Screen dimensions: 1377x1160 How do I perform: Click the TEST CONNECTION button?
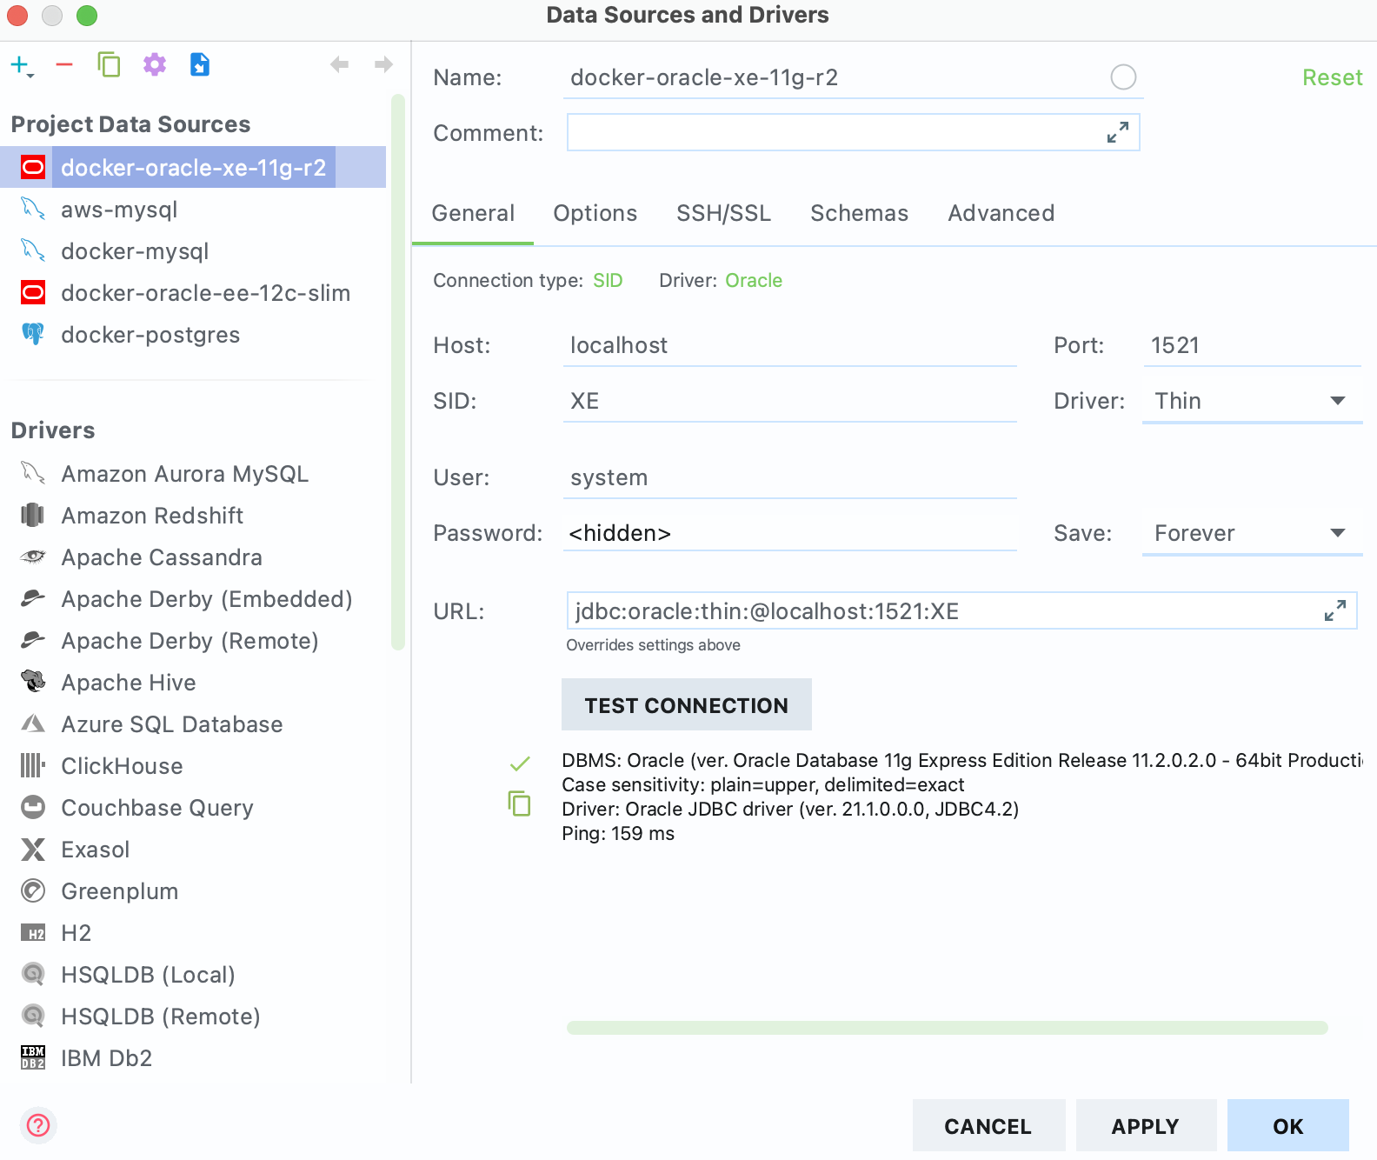[687, 704]
